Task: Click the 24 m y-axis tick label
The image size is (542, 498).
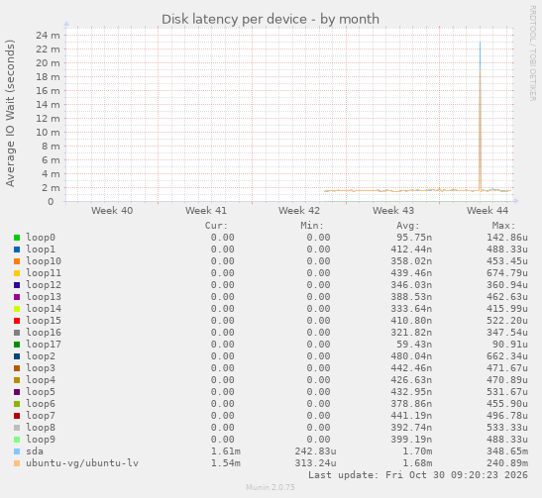Action: tap(48, 36)
